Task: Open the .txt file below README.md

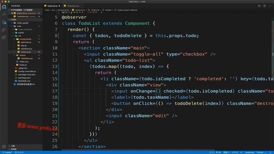Action: tap(26, 84)
